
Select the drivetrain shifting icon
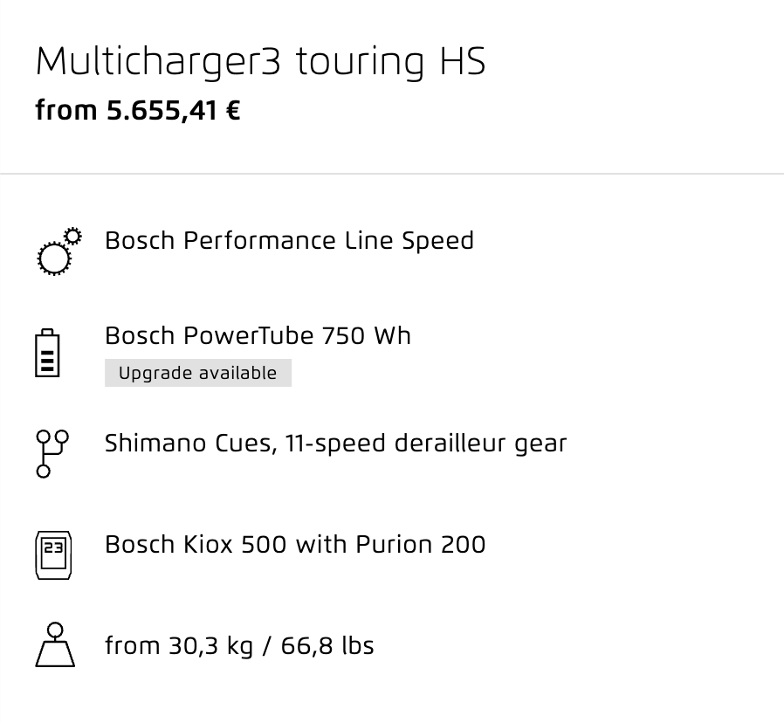tap(52, 453)
